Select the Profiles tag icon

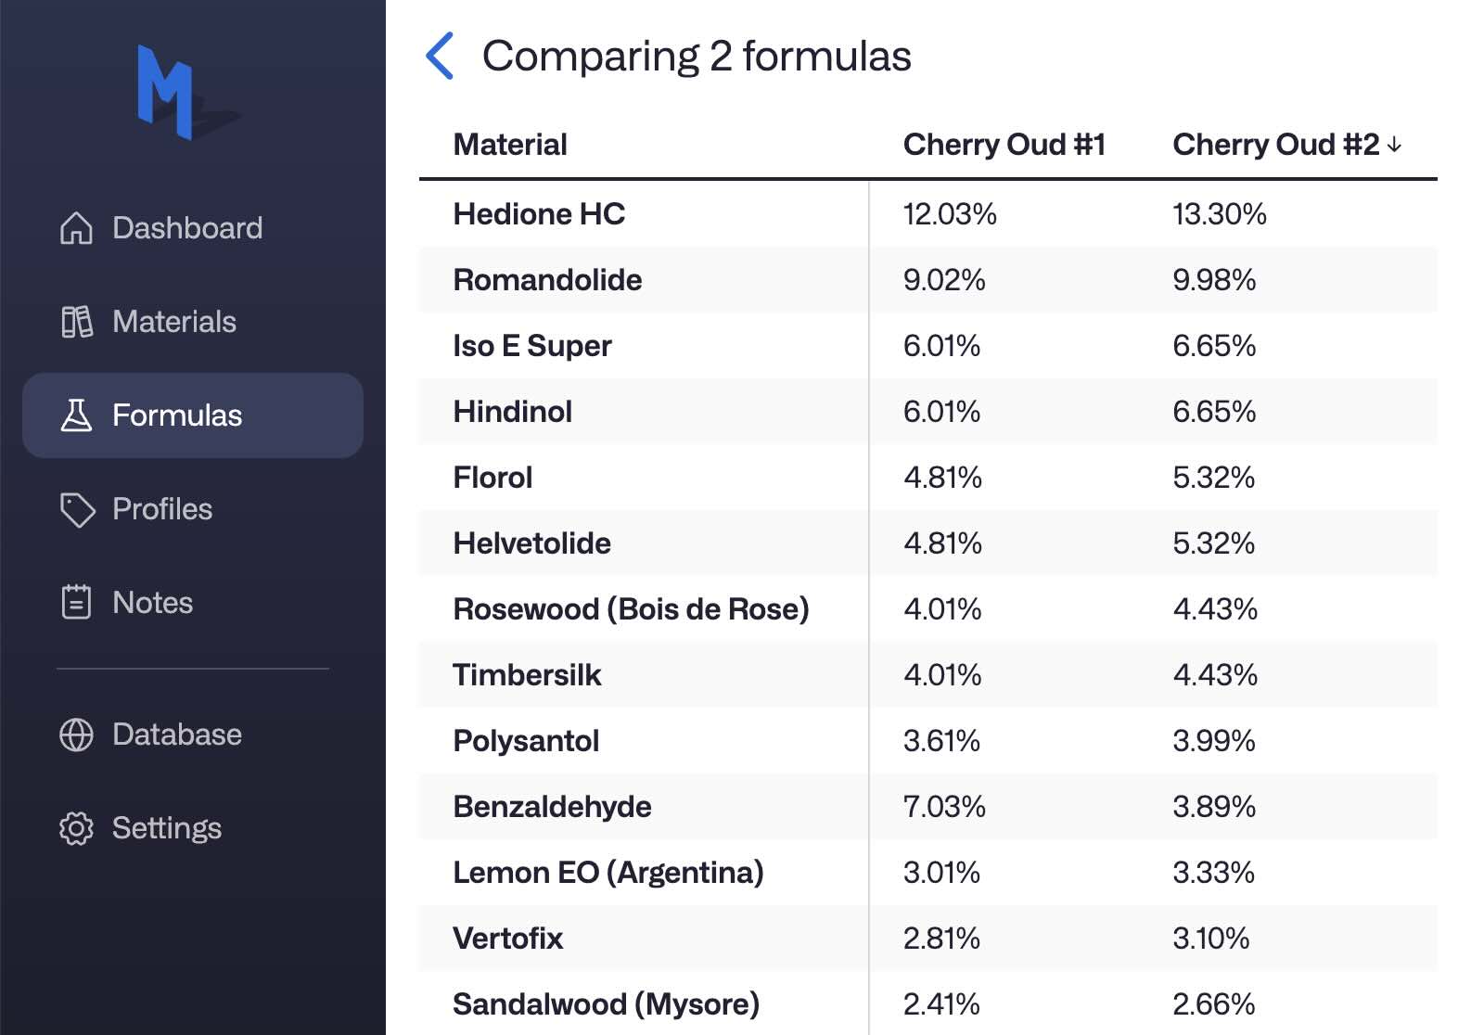79,509
